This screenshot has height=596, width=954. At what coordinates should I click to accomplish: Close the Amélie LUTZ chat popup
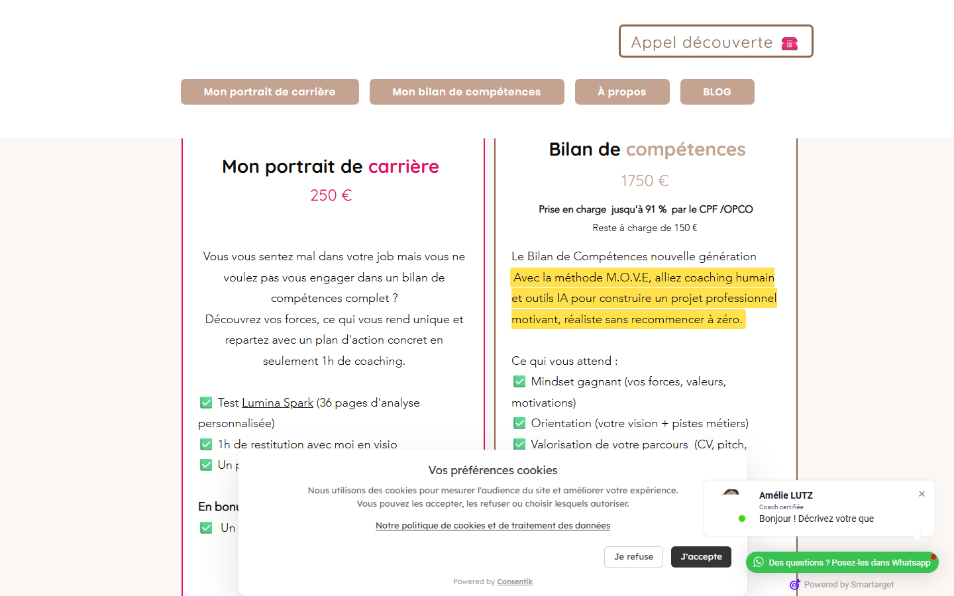(922, 494)
